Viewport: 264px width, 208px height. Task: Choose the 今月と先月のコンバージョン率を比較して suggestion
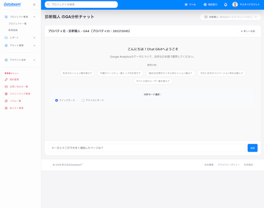point(222,73)
